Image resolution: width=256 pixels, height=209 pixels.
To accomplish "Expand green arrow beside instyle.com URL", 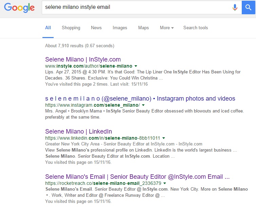I will 136,66.
